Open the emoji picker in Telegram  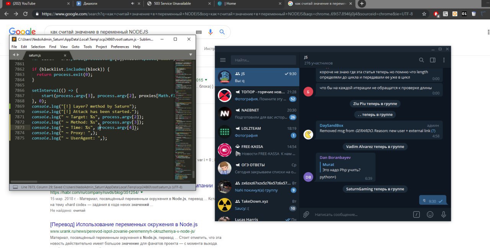tap(430, 214)
